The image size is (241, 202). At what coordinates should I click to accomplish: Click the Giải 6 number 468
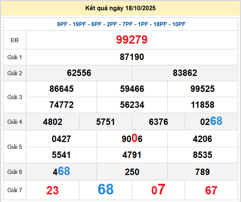coord(62,172)
